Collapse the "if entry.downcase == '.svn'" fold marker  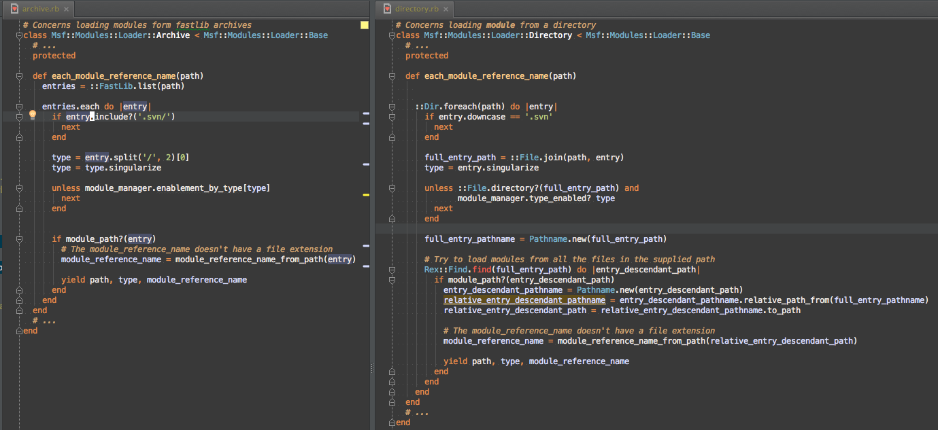[392, 117]
